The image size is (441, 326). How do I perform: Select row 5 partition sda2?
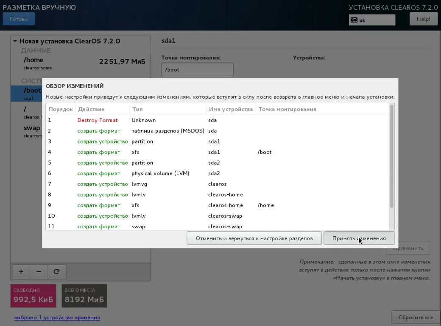coord(218,163)
